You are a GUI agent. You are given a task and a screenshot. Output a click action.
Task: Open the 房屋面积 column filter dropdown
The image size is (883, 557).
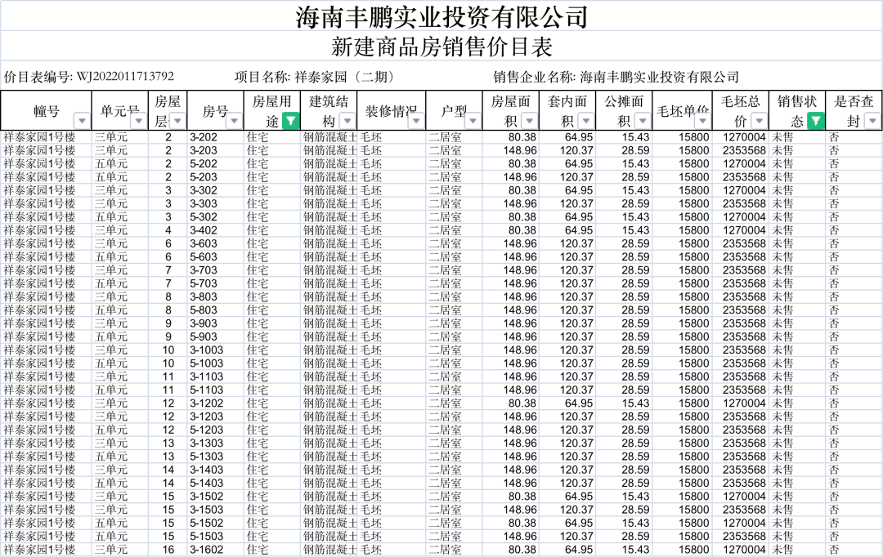coord(529,121)
